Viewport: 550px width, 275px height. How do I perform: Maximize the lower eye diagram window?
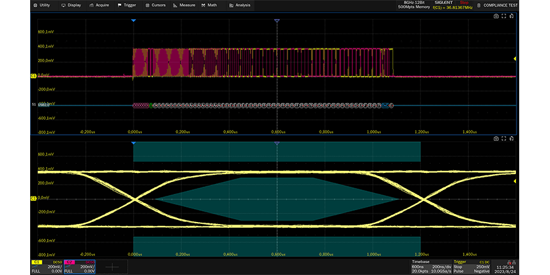(504, 138)
